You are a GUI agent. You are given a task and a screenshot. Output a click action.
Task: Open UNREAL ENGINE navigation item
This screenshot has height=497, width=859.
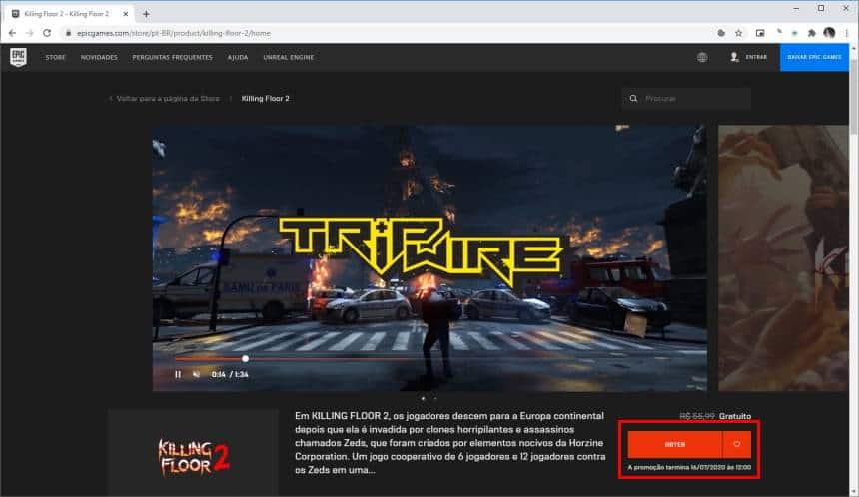tap(288, 58)
